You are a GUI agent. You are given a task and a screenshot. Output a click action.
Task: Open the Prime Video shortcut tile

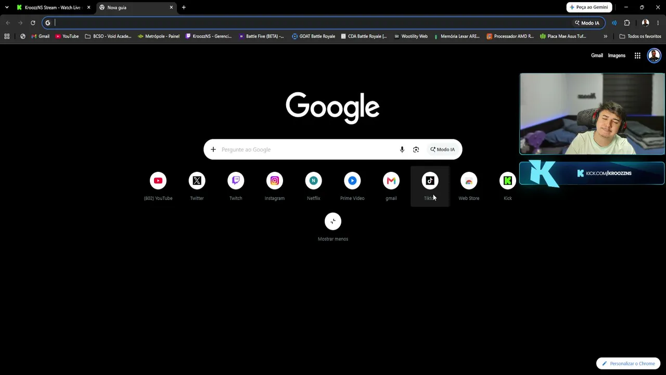tap(352, 186)
